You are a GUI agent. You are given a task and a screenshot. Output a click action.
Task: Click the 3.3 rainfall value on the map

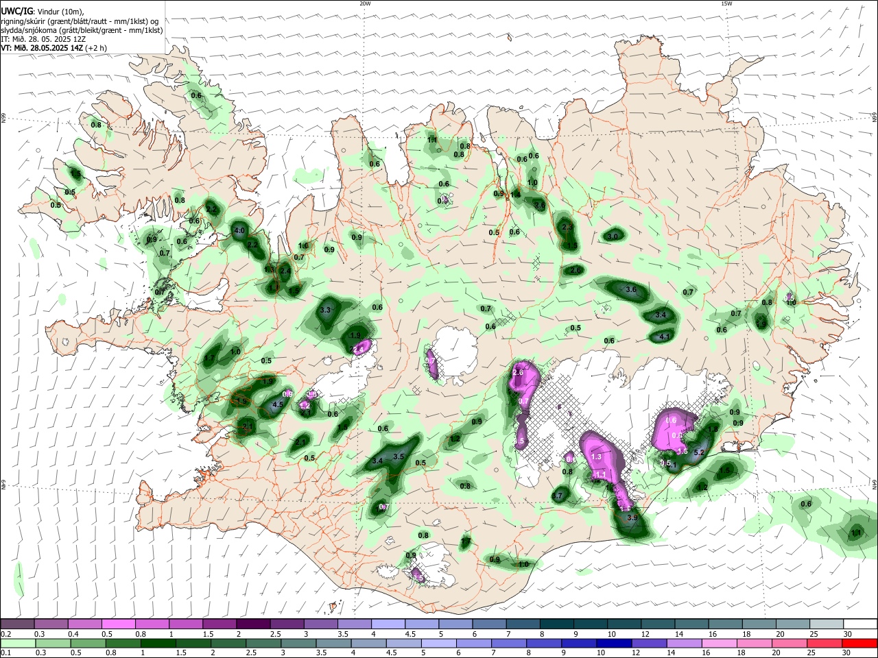point(326,310)
